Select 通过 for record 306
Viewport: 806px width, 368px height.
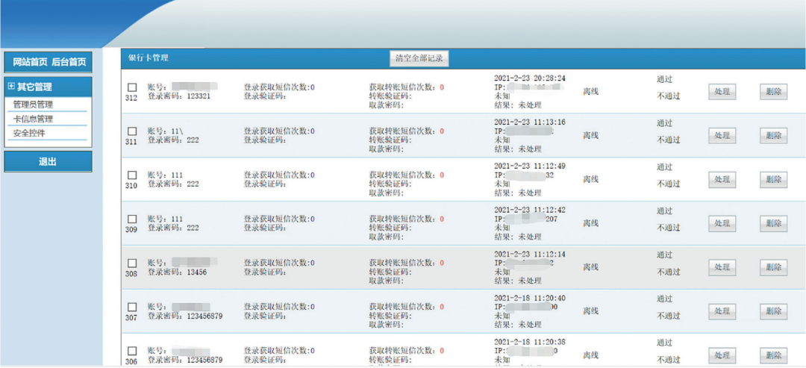[664, 343]
